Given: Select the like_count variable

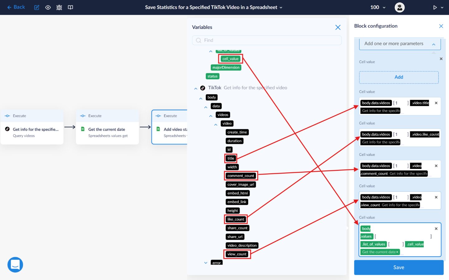Looking at the screenshot, I should pyautogui.click(x=236, y=219).
